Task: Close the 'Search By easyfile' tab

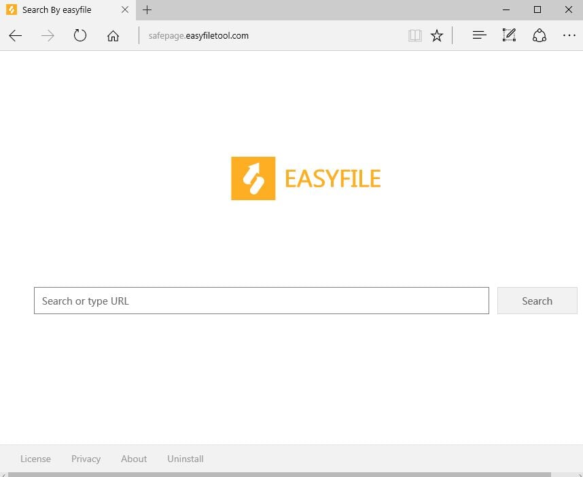Action: point(125,9)
